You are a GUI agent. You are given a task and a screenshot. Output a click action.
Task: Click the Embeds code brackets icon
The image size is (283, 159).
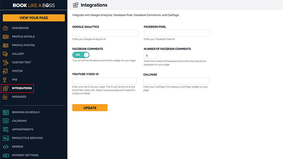coord(6,147)
